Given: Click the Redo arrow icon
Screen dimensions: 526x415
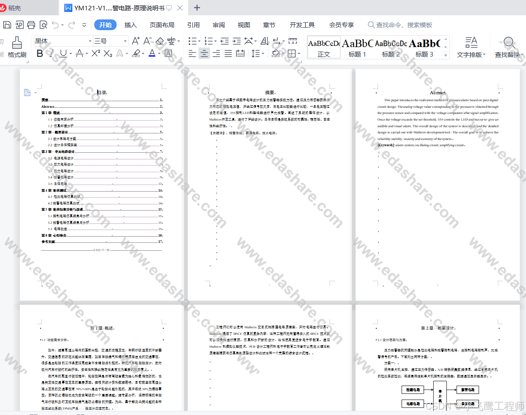Looking at the screenshot, I should pos(72,25).
